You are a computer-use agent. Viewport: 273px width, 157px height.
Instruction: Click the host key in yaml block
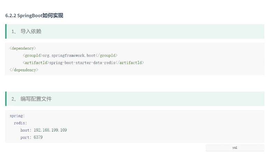(25, 130)
